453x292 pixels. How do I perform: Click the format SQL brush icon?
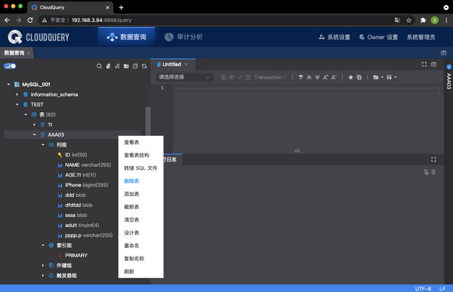[x=301, y=77]
